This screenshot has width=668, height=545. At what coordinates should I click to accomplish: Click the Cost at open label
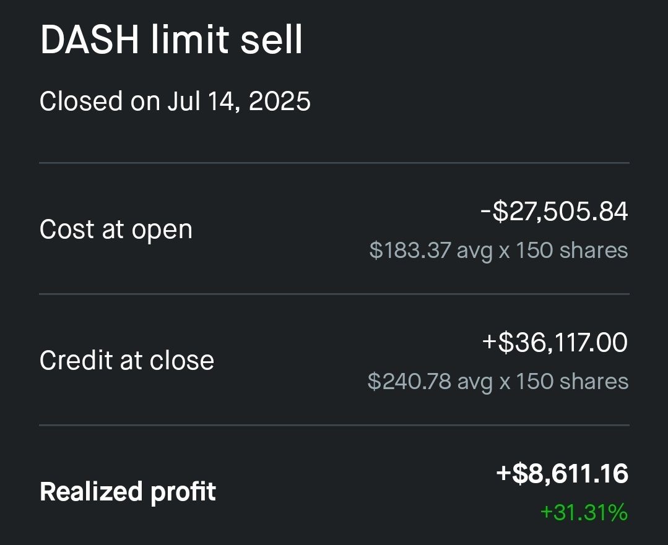pyautogui.click(x=116, y=230)
